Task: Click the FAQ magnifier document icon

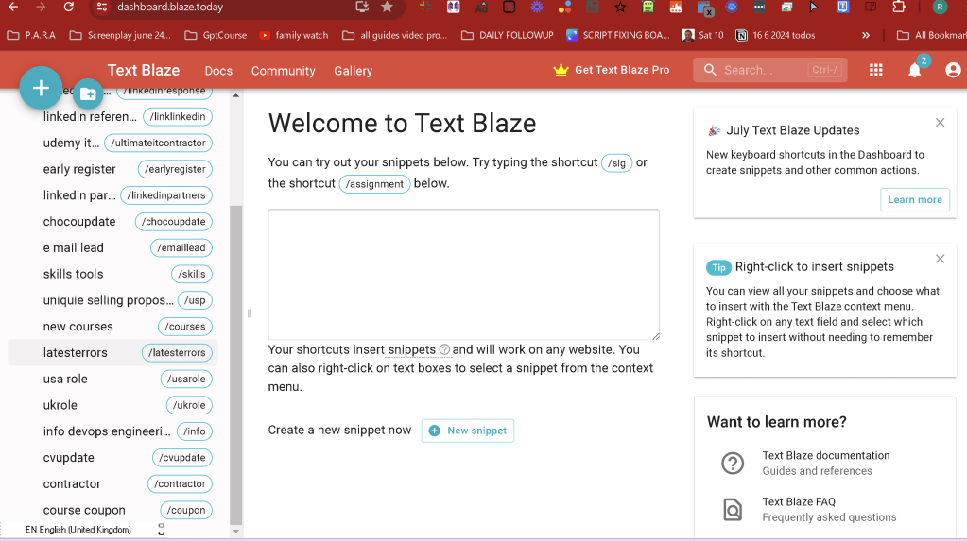Action: 733,510
